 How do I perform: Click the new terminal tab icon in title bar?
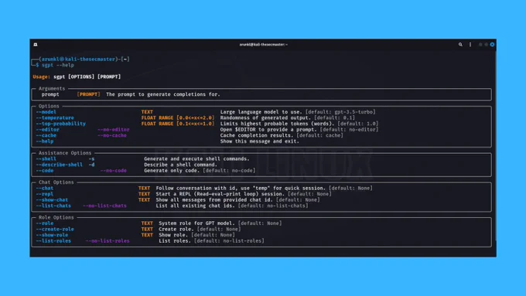pyautogui.click(x=36, y=44)
